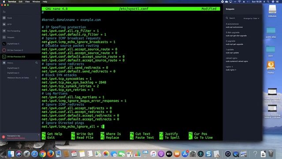
Task: Open options dots beside Webdock entry
Action: click(x=36, y=78)
